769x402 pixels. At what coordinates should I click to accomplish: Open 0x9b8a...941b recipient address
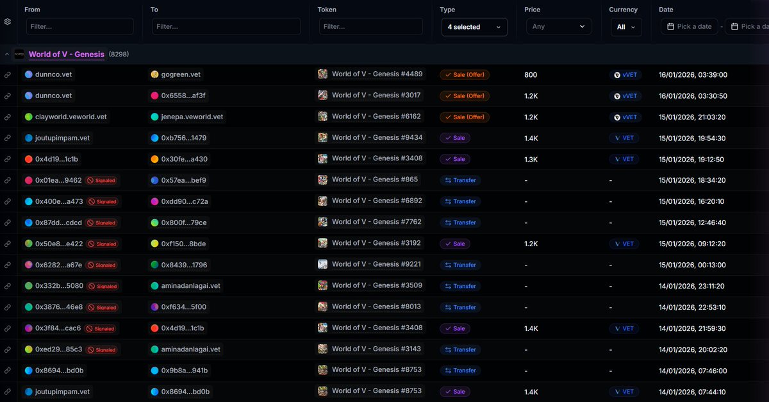pos(185,371)
